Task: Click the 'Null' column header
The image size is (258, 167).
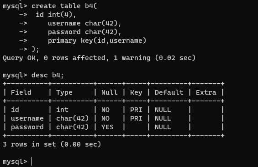Action: click(x=110, y=92)
